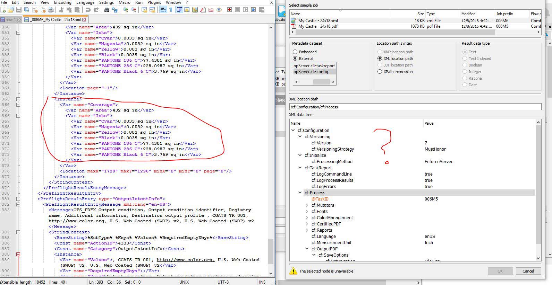Select opServer.cli-taskreport in dataset list
Screen dimensions: 552x285
(314, 66)
